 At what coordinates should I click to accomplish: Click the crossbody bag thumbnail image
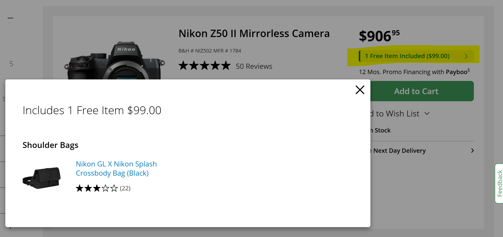[42, 178]
